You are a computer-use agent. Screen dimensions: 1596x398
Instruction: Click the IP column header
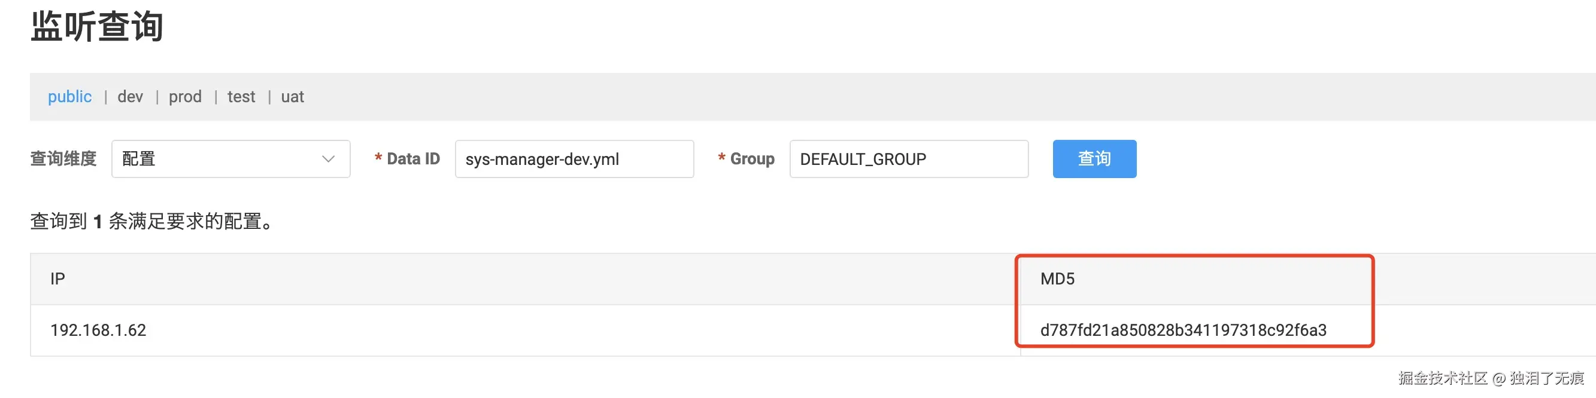[57, 278]
